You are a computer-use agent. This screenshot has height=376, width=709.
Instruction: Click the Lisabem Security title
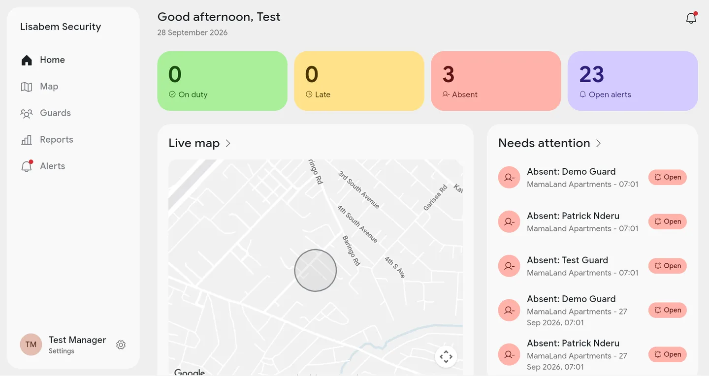tap(61, 27)
